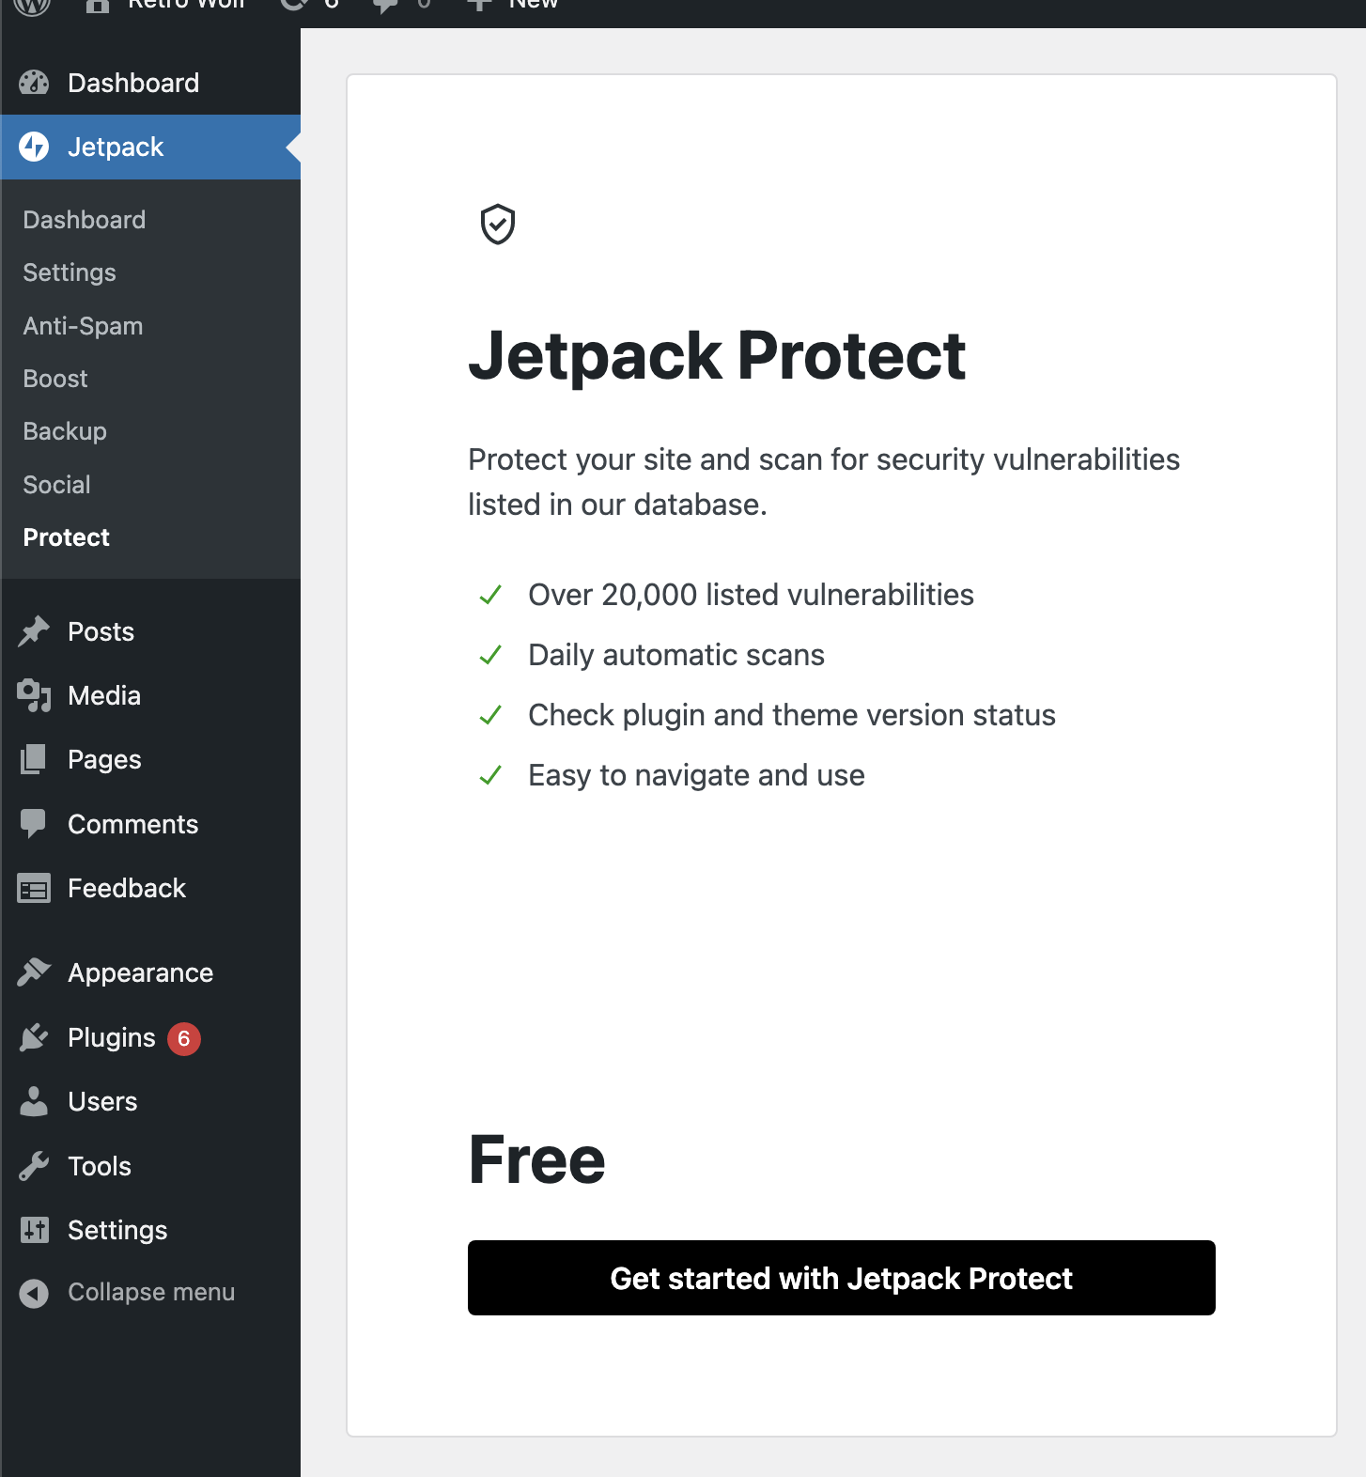Click the Settings sliders icon

(x=34, y=1230)
